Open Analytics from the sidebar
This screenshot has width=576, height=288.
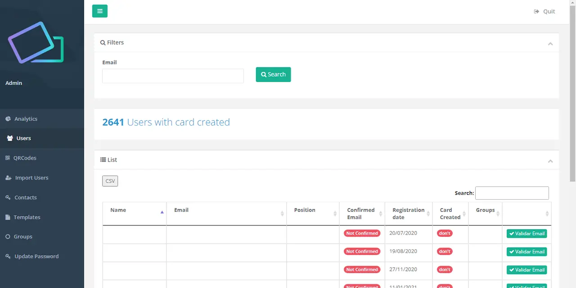point(26,119)
